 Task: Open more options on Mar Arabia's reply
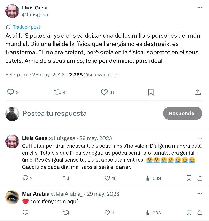click(200, 194)
